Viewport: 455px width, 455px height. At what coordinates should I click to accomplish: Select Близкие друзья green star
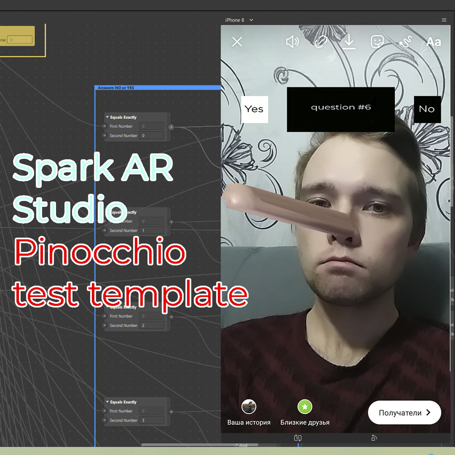(305, 407)
